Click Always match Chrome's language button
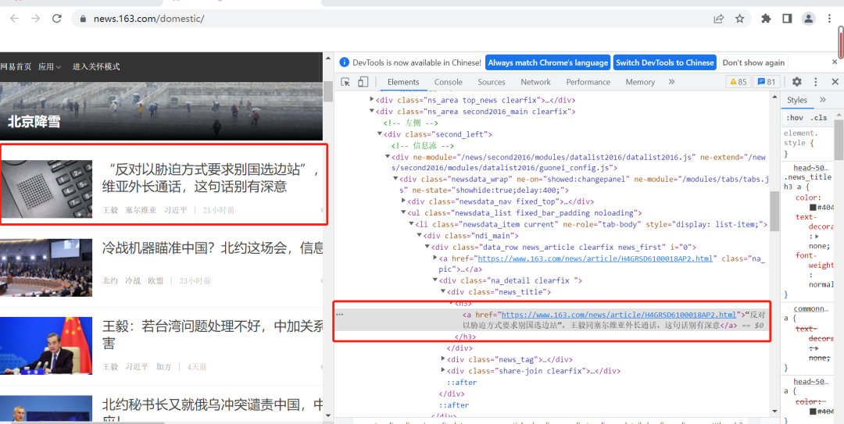 pyautogui.click(x=548, y=62)
